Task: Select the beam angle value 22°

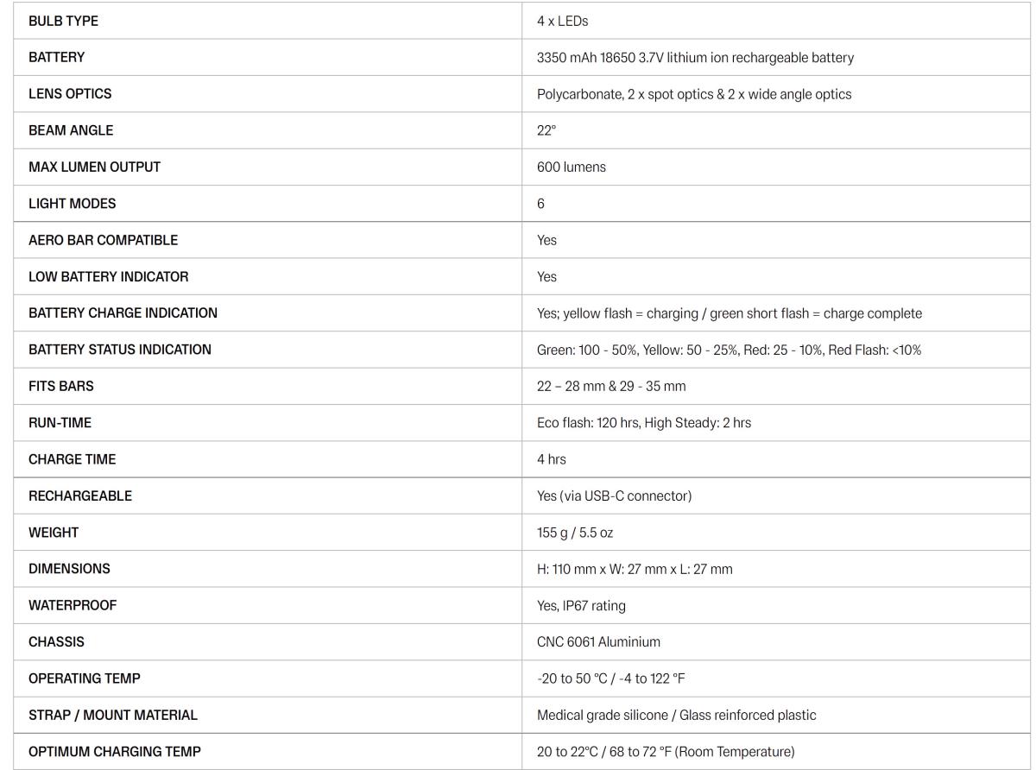Action: tap(546, 130)
